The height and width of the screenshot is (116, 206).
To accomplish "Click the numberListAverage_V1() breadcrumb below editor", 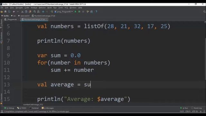I will (x=33, y=105).
